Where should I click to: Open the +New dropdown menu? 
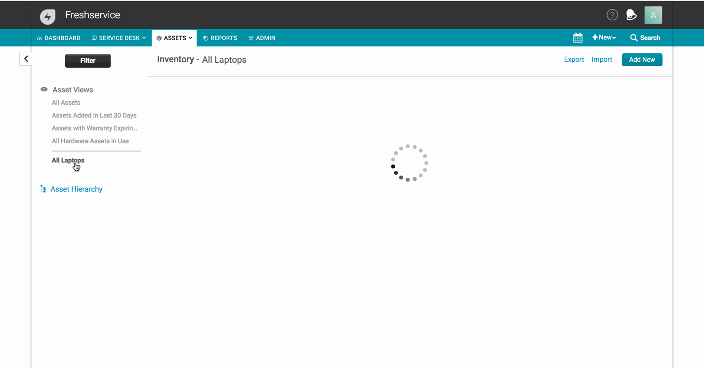(x=604, y=38)
